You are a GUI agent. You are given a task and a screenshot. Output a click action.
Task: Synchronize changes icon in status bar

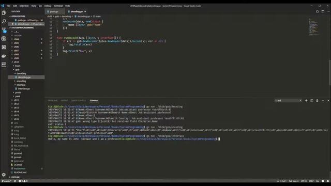[15, 181]
